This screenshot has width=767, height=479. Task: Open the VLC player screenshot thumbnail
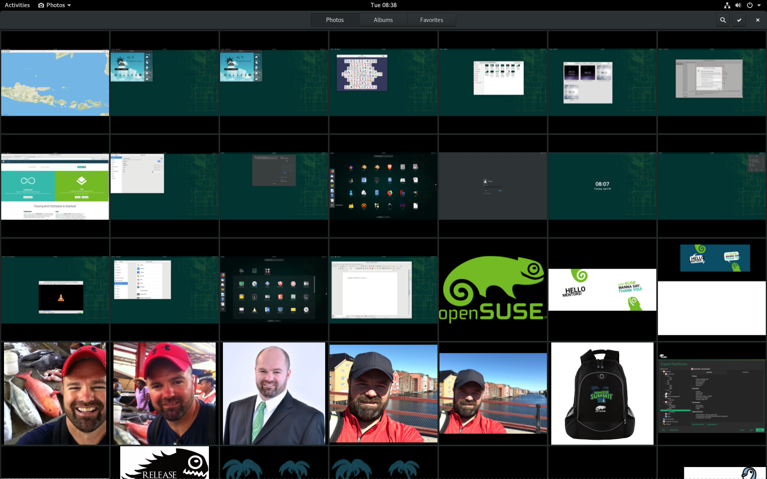(55, 289)
